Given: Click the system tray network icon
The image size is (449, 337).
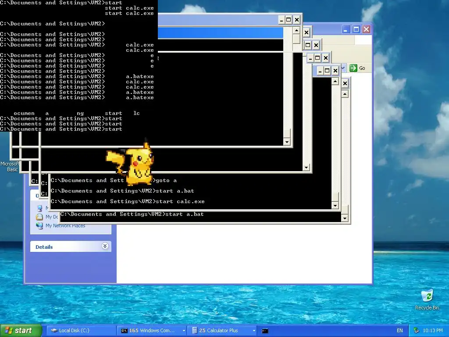Looking at the screenshot, I should [x=417, y=330].
